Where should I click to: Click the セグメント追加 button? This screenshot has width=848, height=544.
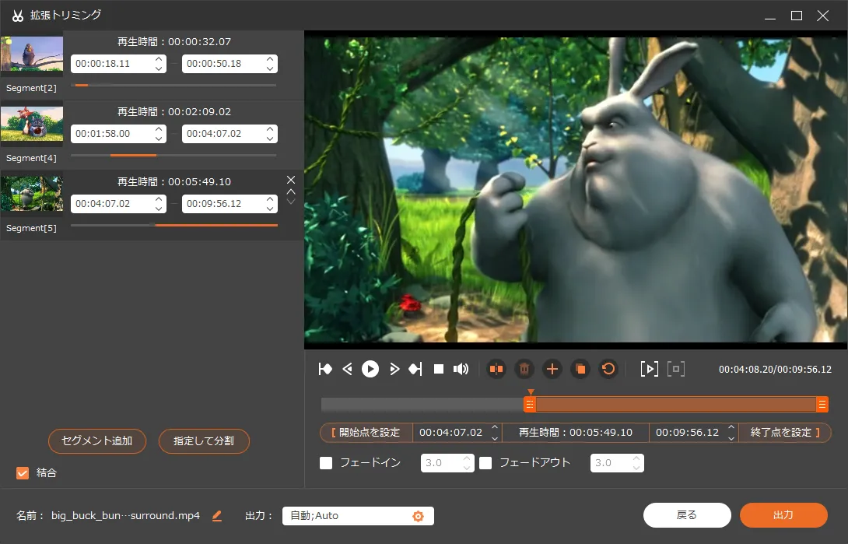(99, 441)
